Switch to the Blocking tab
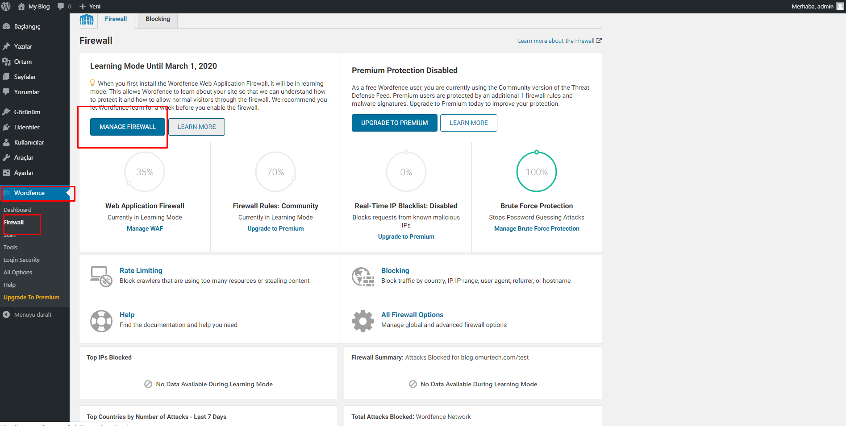Image resolution: width=846 pixels, height=426 pixels. tap(158, 19)
